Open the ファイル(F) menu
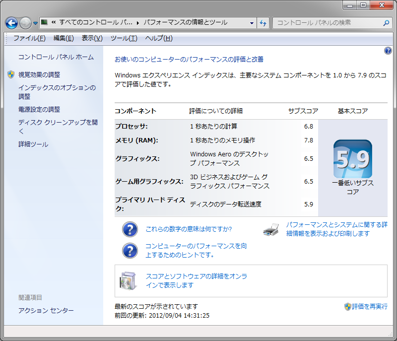The height and width of the screenshot is (341, 397). coord(29,38)
